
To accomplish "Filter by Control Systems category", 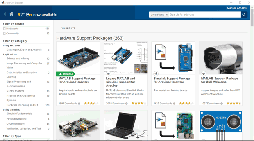I will coord(15,91).
